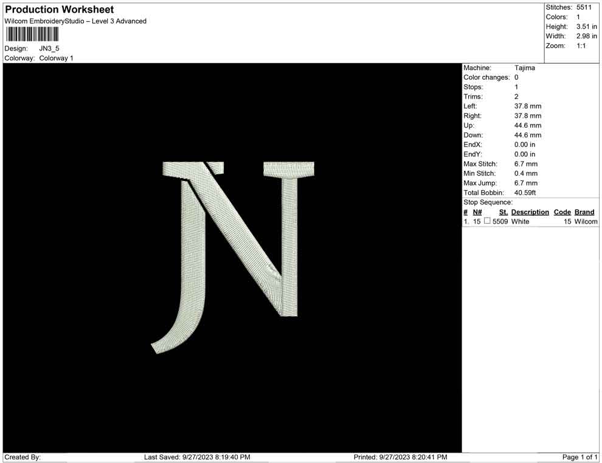Click the embroidered JN design preview
This screenshot has height=463, width=602.
coord(233,255)
